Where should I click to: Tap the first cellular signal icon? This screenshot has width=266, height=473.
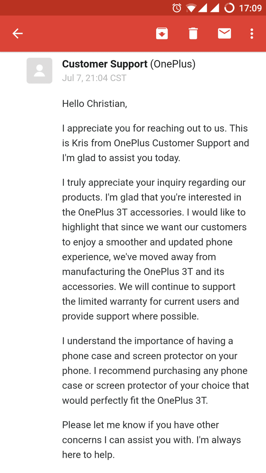203,8
